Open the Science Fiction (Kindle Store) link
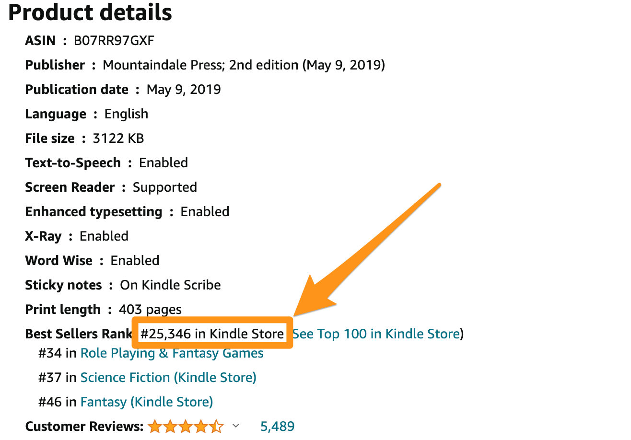The width and height of the screenshot is (631, 440). tap(168, 378)
